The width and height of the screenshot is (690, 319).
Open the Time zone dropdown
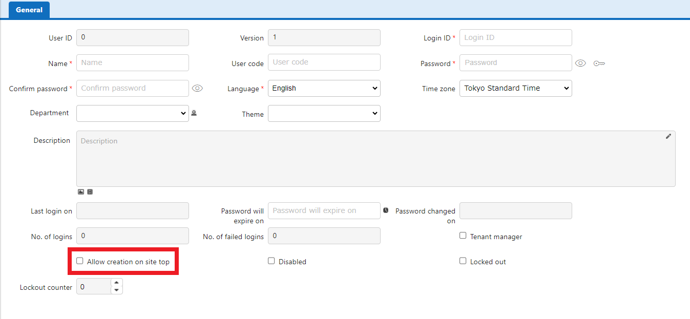click(516, 88)
